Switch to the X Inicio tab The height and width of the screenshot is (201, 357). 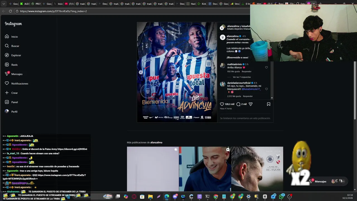pyautogui.click(x=58, y=4)
